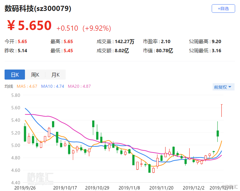Click the 2019/10/29 date axis label
Viewport: 240px width, 191px height.
97,188
